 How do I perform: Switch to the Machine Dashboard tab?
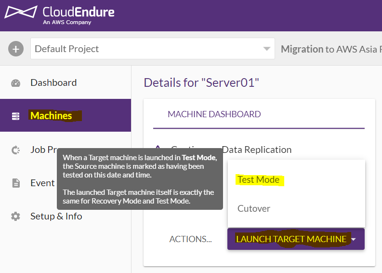[214, 114]
